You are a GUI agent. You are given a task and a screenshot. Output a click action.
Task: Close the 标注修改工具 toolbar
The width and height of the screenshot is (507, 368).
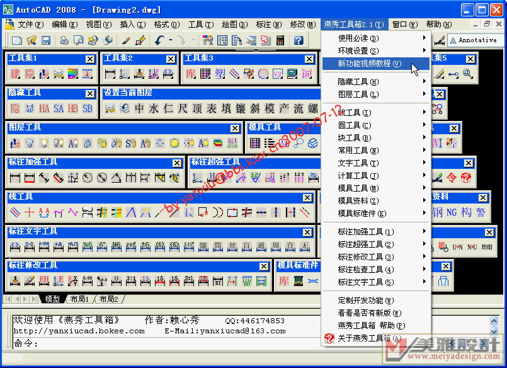pos(264,266)
